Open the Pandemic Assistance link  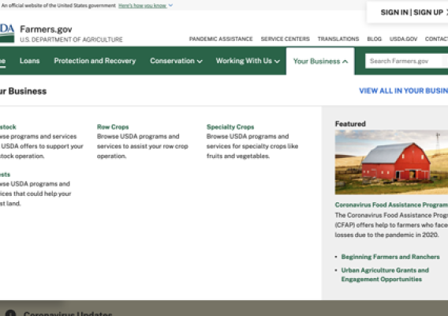(x=221, y=39)
